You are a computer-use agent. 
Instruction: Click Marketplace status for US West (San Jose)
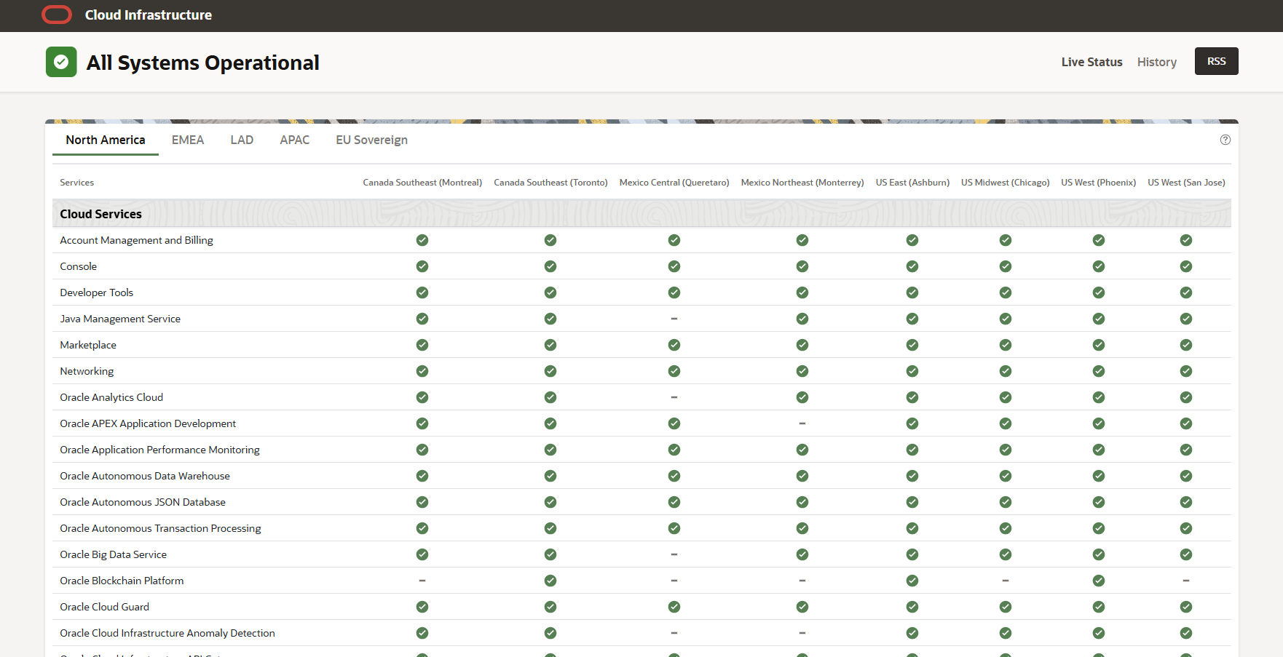[x=1186, y=345]
